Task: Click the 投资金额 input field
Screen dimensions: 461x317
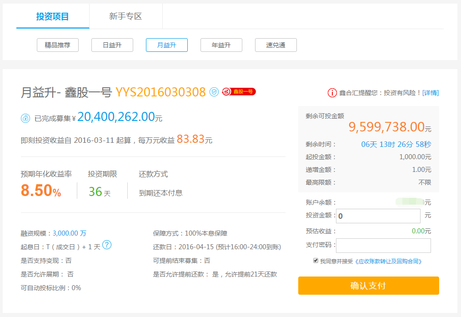Action: point(378,216)
